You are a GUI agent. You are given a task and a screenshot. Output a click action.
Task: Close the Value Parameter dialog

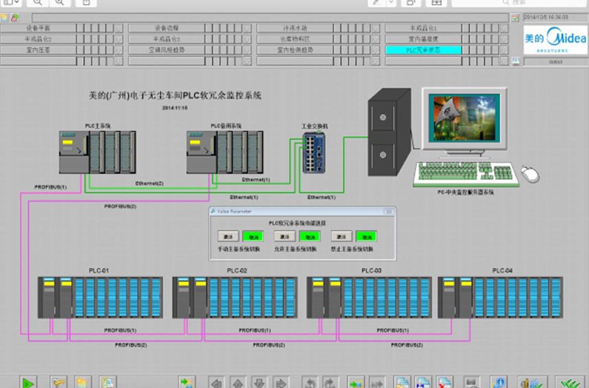(388, 211)
